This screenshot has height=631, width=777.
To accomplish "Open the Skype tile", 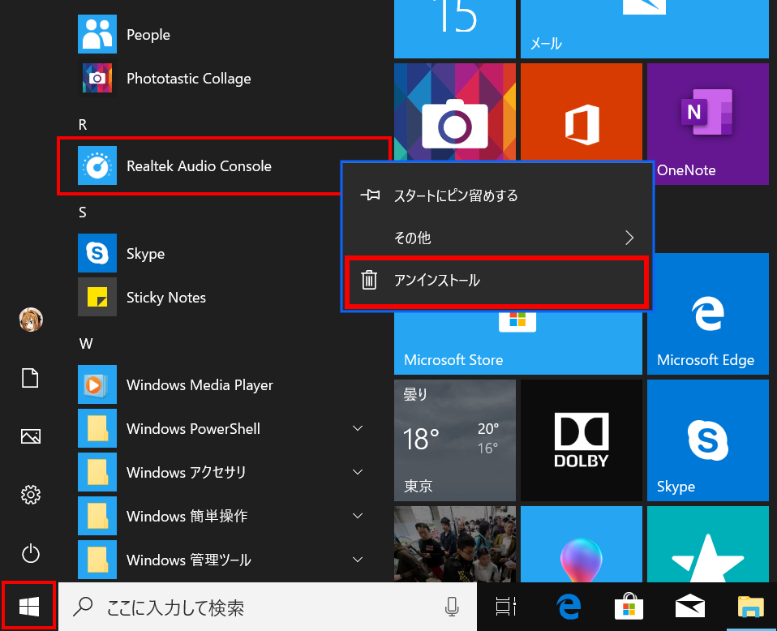I will 707,440.
